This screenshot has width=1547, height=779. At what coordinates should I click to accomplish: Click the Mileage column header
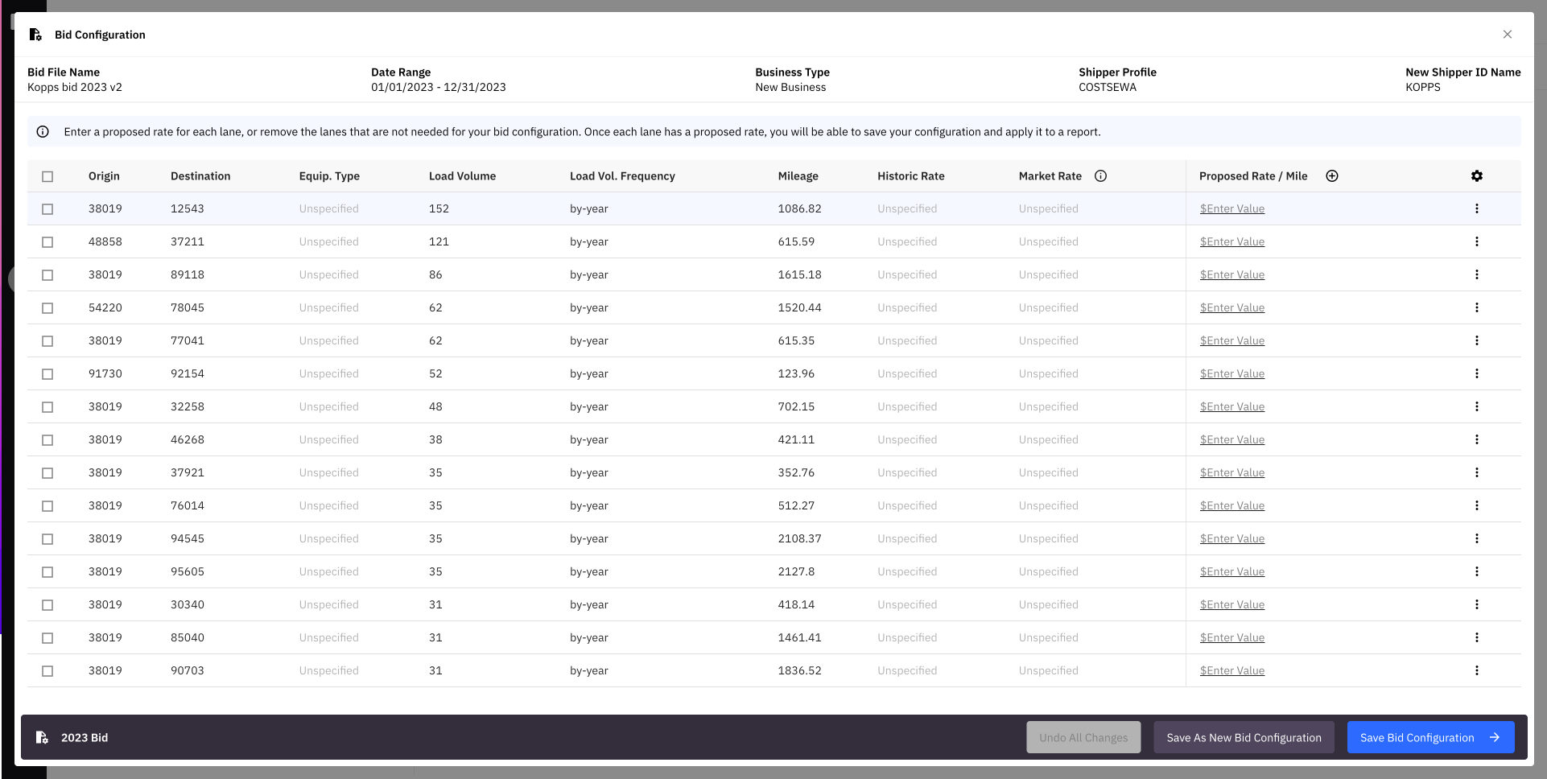click(798, 176)
